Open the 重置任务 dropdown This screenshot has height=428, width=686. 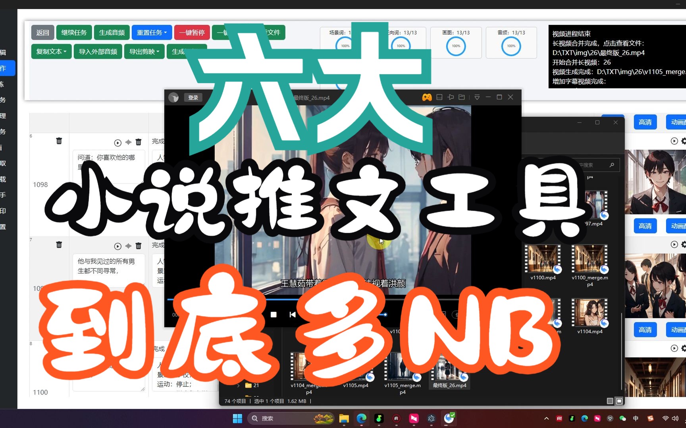point(152,32)
